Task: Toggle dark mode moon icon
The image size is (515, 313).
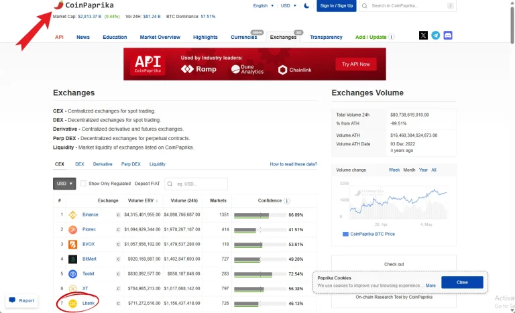Action: [306, 5]
